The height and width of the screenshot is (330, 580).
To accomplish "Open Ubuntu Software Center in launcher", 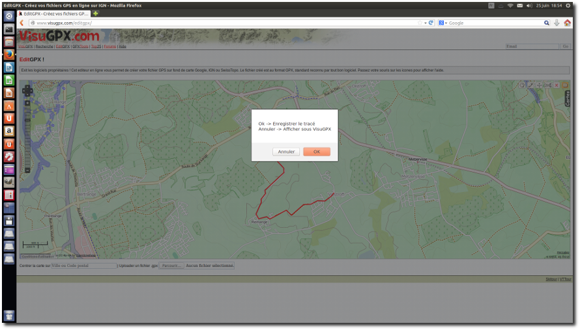I will tap(9, 105).
